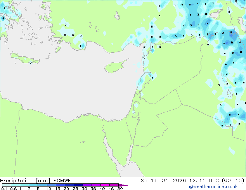Click the '40' legend scale label
Screen dimensions: 246x190
coord(102,188)
